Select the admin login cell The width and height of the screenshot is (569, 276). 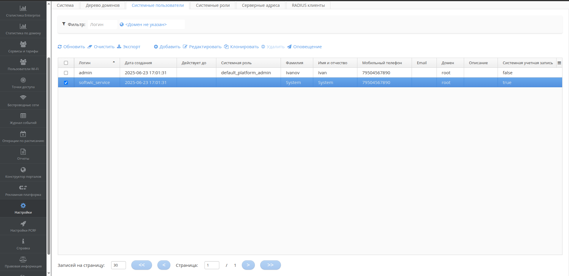pos(97,73)
